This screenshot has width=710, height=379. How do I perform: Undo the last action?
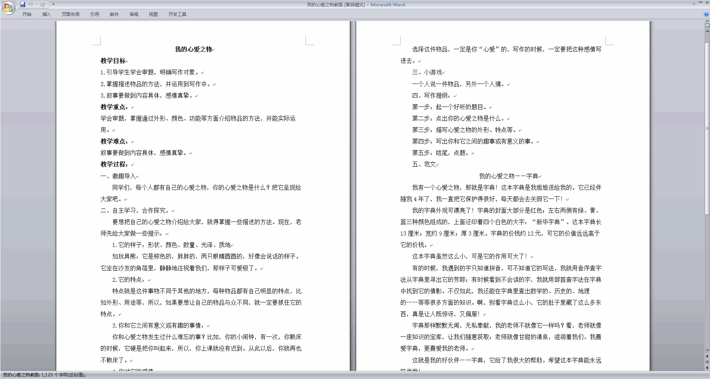tap(31, 4)
